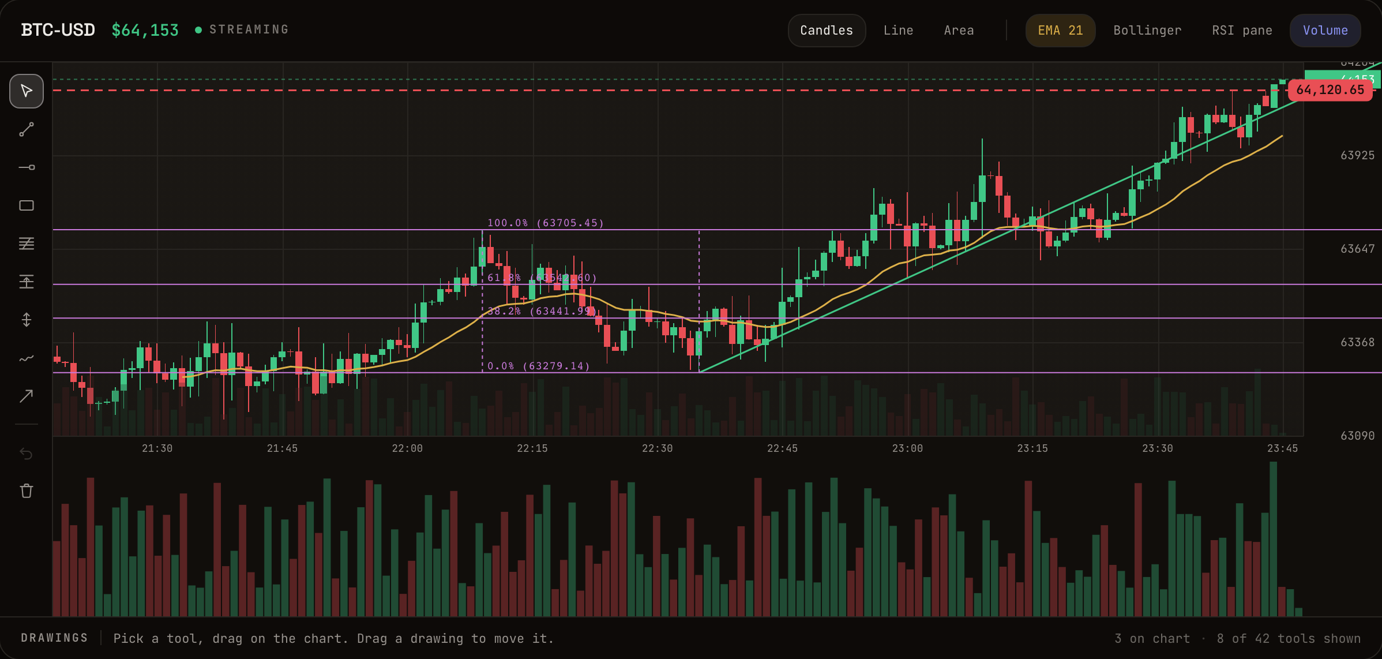Select the freehand brush drawing tool
The image size is (1382, 659).
(27, 358)
